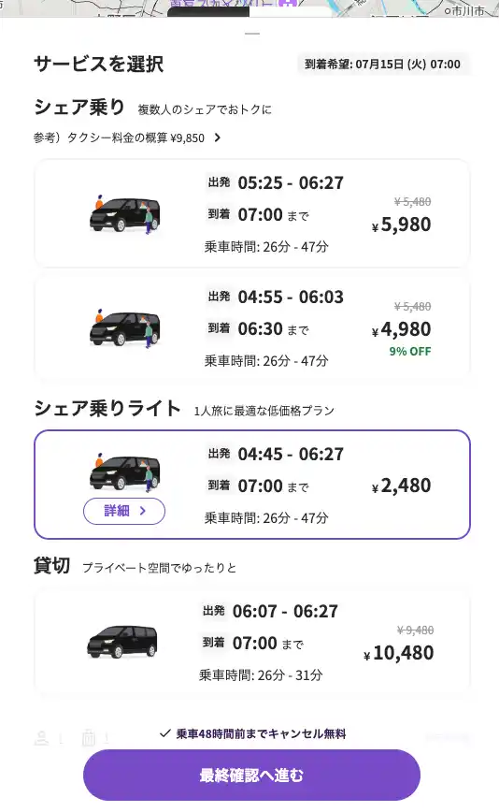Click the black van icon in 貸切 card
Screen dimensions: 499x812
[x=122, y=641]
